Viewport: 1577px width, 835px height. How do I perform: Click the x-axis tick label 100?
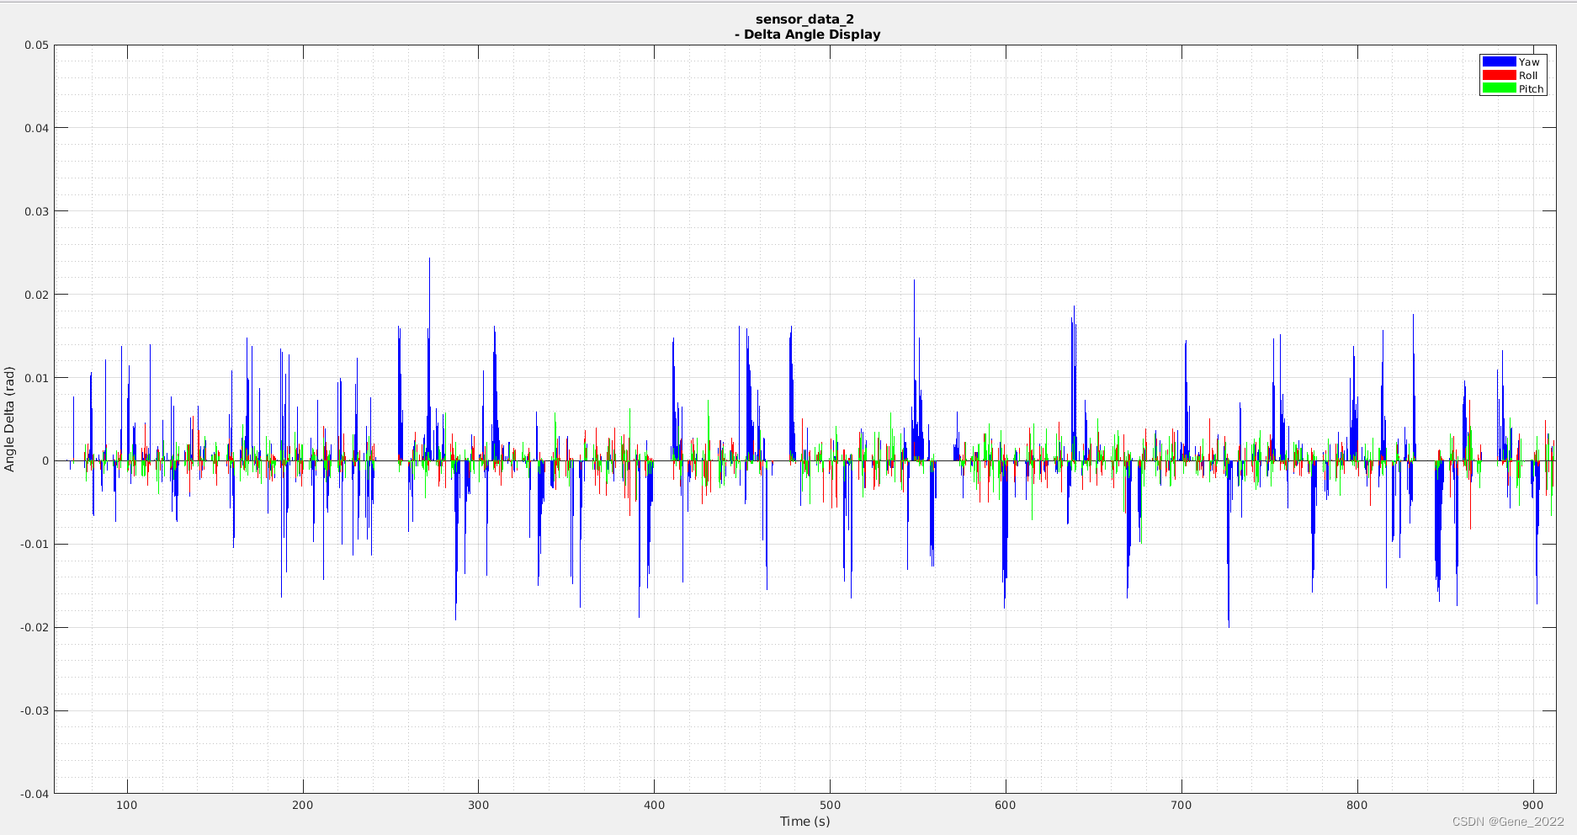[126, 805]
